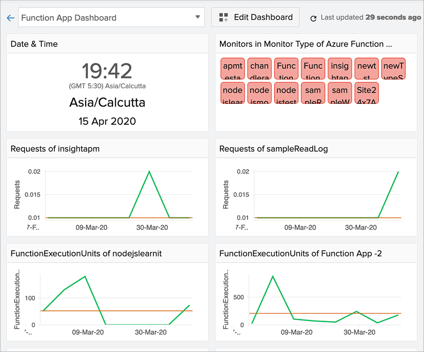The width and height of the screenshot is (424, 352).
Task: Refresh the dashboard data
Action: tap(313, 17)
